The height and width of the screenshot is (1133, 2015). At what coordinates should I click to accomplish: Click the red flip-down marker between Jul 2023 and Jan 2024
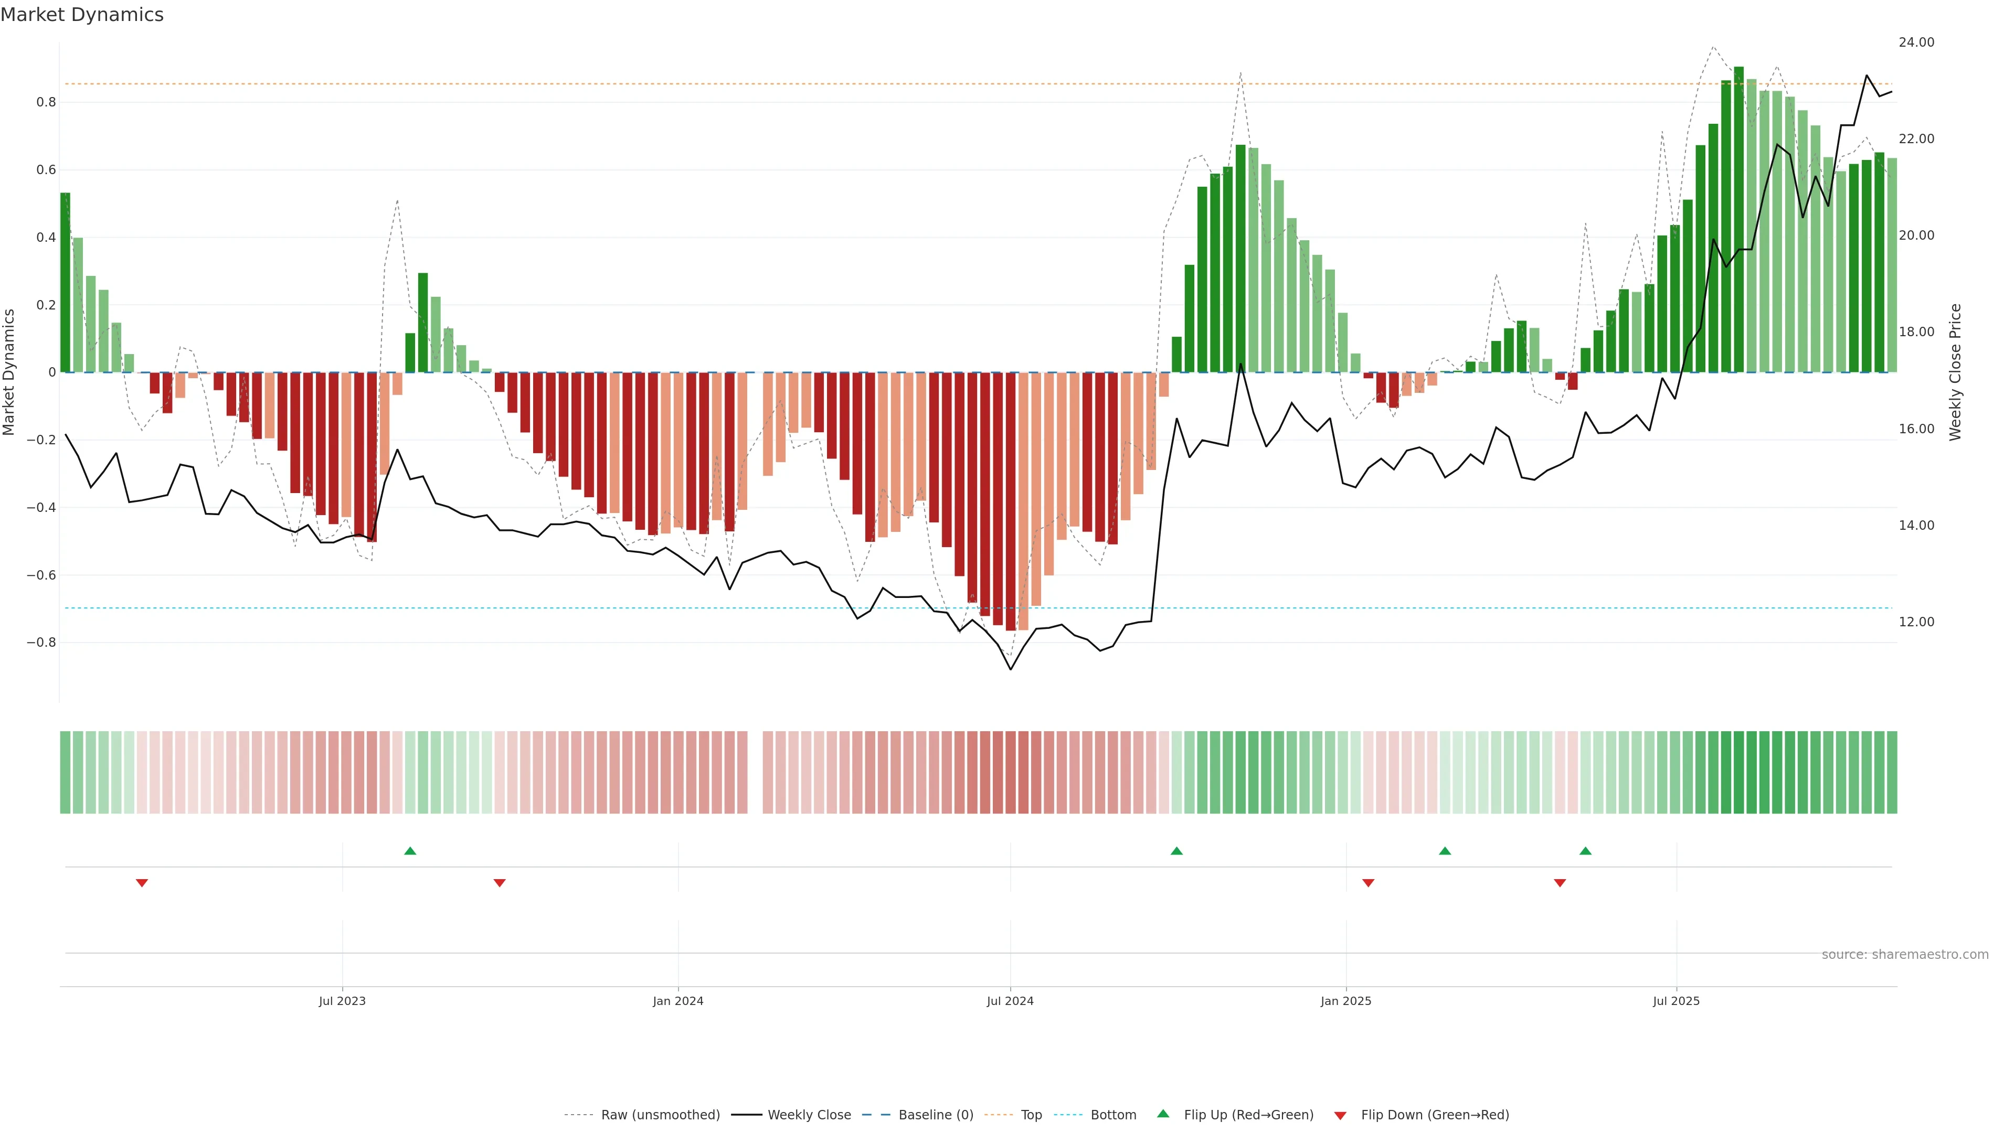coord(500,883)
